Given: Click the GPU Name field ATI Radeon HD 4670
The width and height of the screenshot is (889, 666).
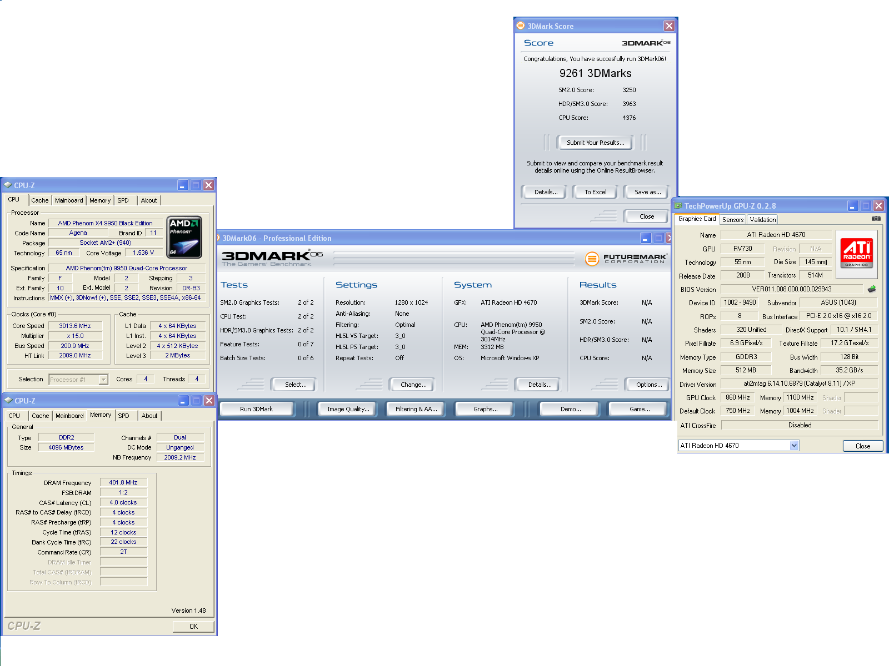Looking at the screenshot, I should pos(776,235).
